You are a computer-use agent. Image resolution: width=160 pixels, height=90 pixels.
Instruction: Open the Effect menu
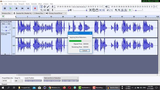pos(40,4)
